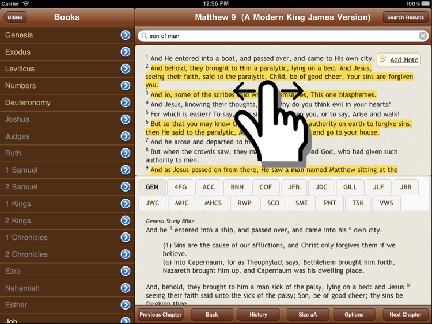
Task: Tap the blue arrow beside 2 Chronicles
Action: (126, 254)
